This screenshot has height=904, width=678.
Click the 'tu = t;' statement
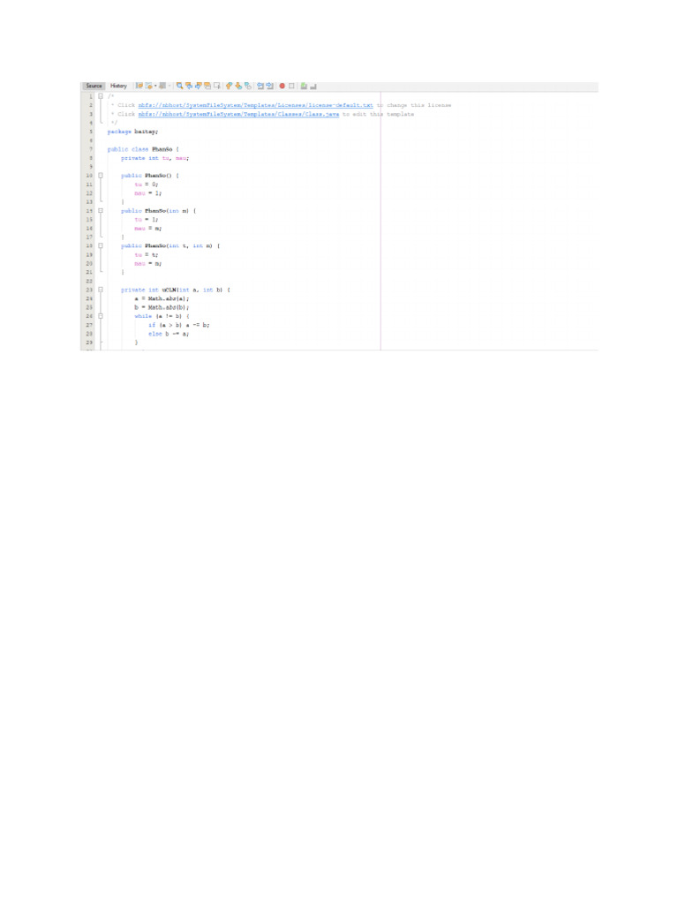click(x=147, y=255)
